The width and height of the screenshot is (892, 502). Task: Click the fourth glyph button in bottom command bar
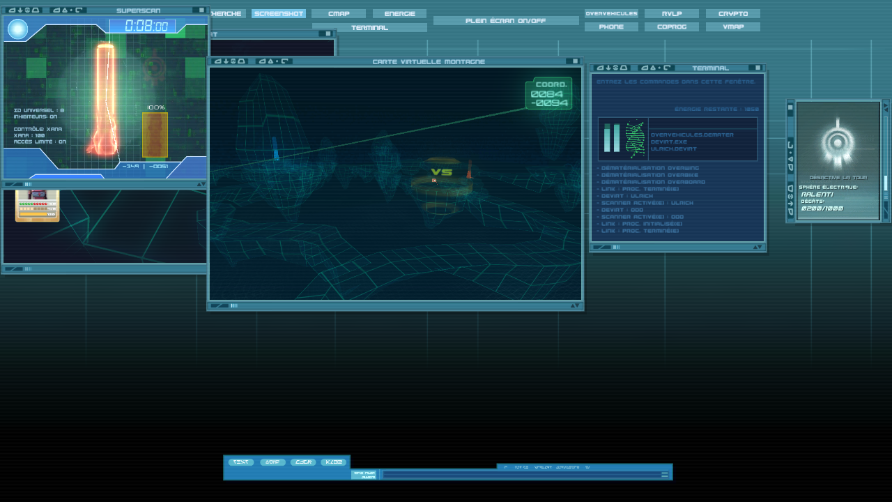(334, 462)
